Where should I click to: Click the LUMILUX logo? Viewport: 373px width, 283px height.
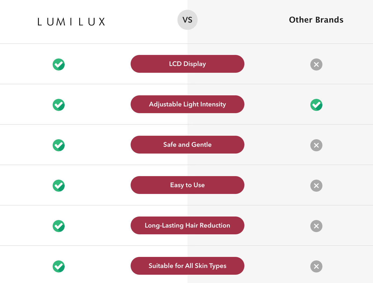tap(71, 22)
